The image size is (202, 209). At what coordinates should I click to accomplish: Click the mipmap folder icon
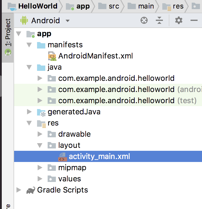[x=52, y=168]
